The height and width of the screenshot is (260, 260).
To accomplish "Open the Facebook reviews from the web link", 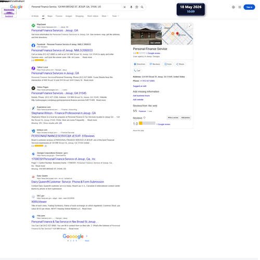I will click(142, 111).
